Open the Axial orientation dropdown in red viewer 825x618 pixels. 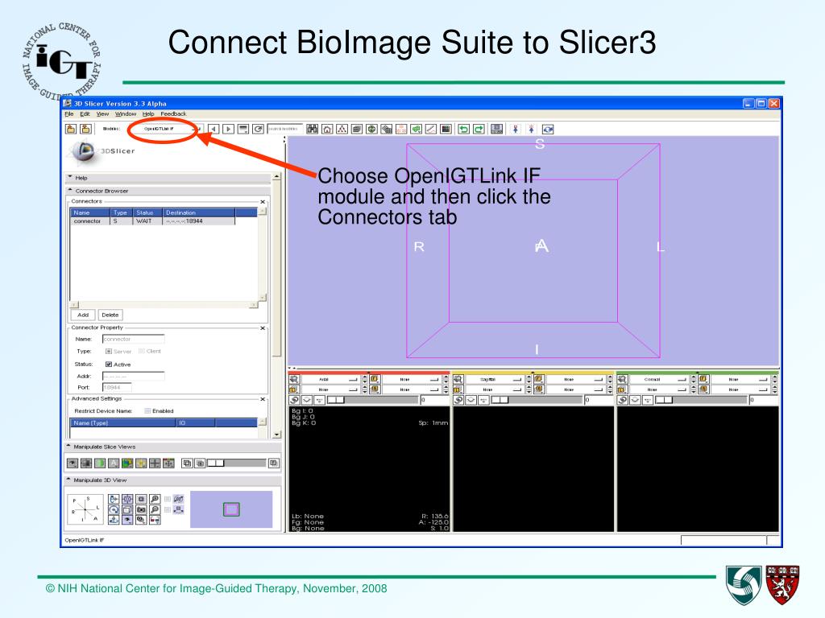(x=330, y=379)
